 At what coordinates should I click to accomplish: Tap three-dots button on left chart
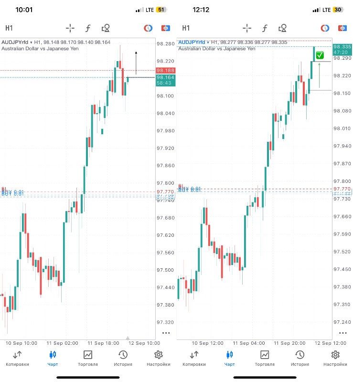click(166, 333)
